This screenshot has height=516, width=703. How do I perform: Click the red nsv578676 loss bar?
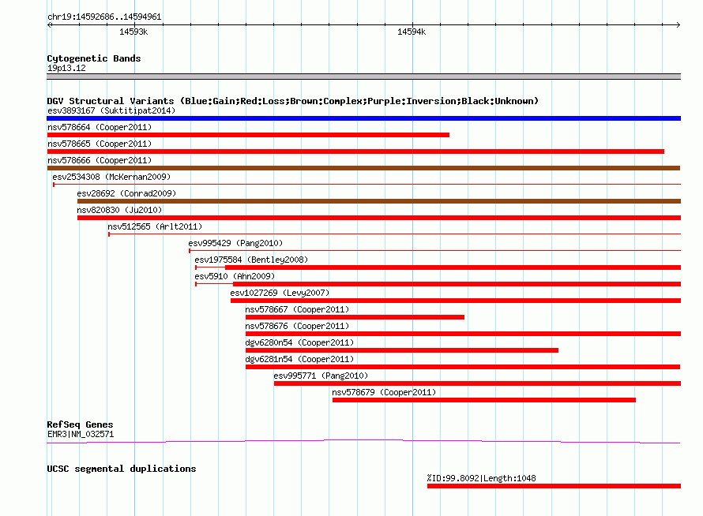463,334
